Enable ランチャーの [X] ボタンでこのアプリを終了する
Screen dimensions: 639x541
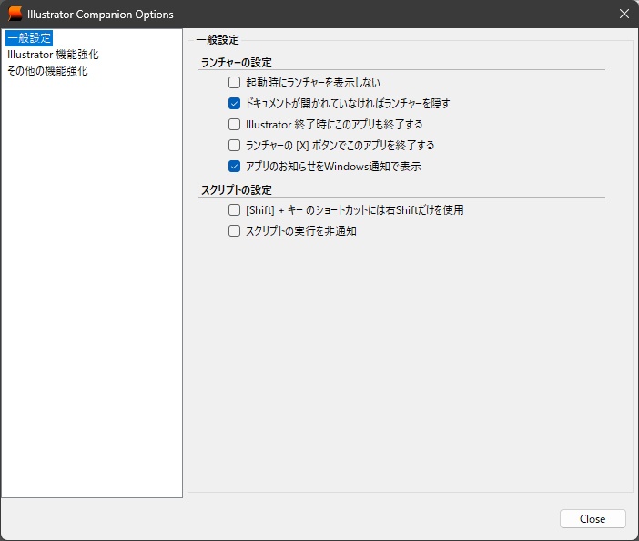(234, 145)
